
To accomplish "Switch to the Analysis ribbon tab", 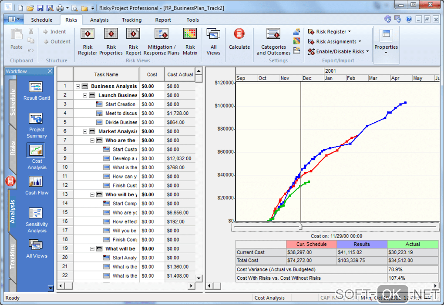I will pyautogui.click(x=99, y=20).
